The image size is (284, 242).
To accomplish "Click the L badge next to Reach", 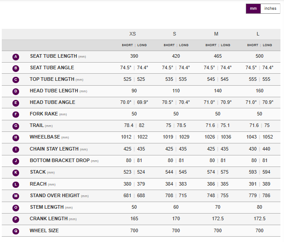I will [16, 184].
